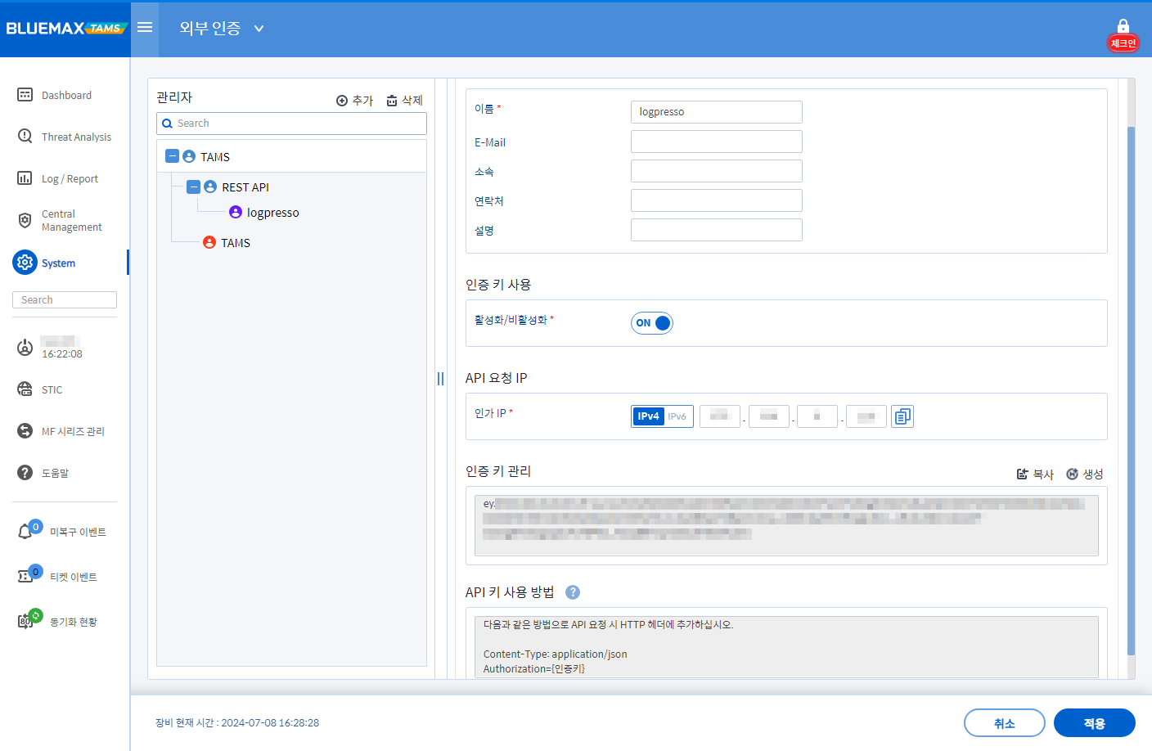Click the 16:22:08 timer text

pyautogui.click(x=62, y=354)
